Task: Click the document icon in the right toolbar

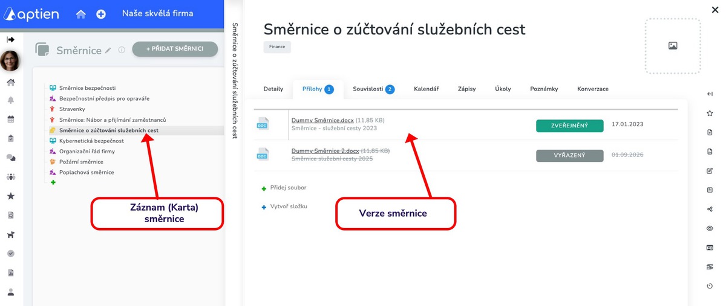Action: click(710, 151)
